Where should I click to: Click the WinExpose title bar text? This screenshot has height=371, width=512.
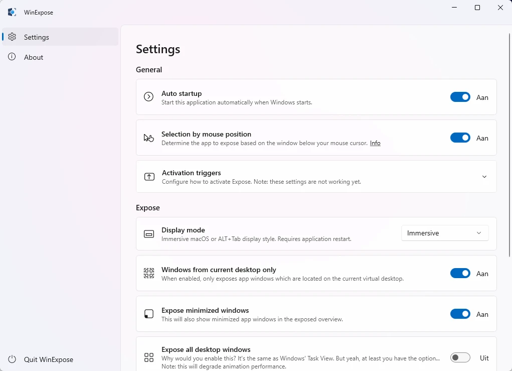[x=39, y=13]
